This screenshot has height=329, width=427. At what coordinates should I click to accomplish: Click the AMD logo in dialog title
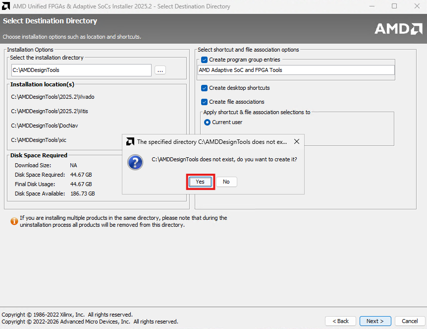pos(130,141)
